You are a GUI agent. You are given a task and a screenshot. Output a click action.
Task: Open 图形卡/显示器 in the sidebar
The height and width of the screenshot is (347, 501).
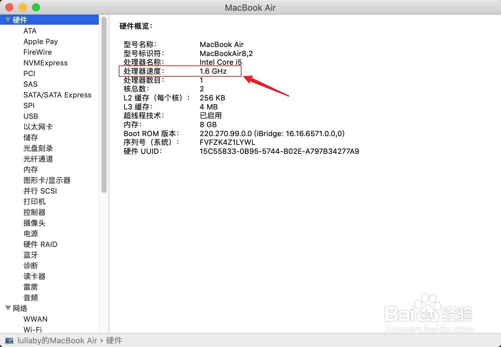47,180
